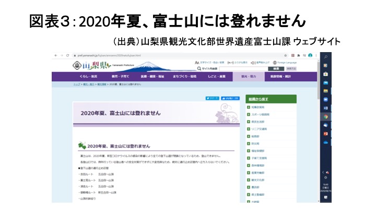This screenshot has width=376, height=211.
Task: Open the Chrome three-dot menu
Action: click(316, 55)
